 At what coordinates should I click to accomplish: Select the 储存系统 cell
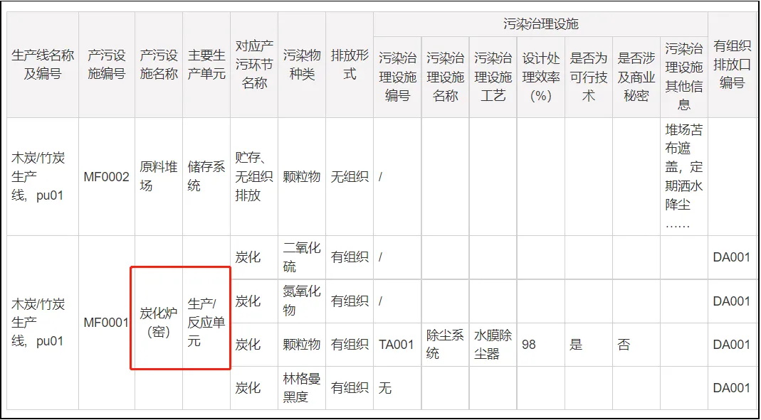(x=206, y=177)
